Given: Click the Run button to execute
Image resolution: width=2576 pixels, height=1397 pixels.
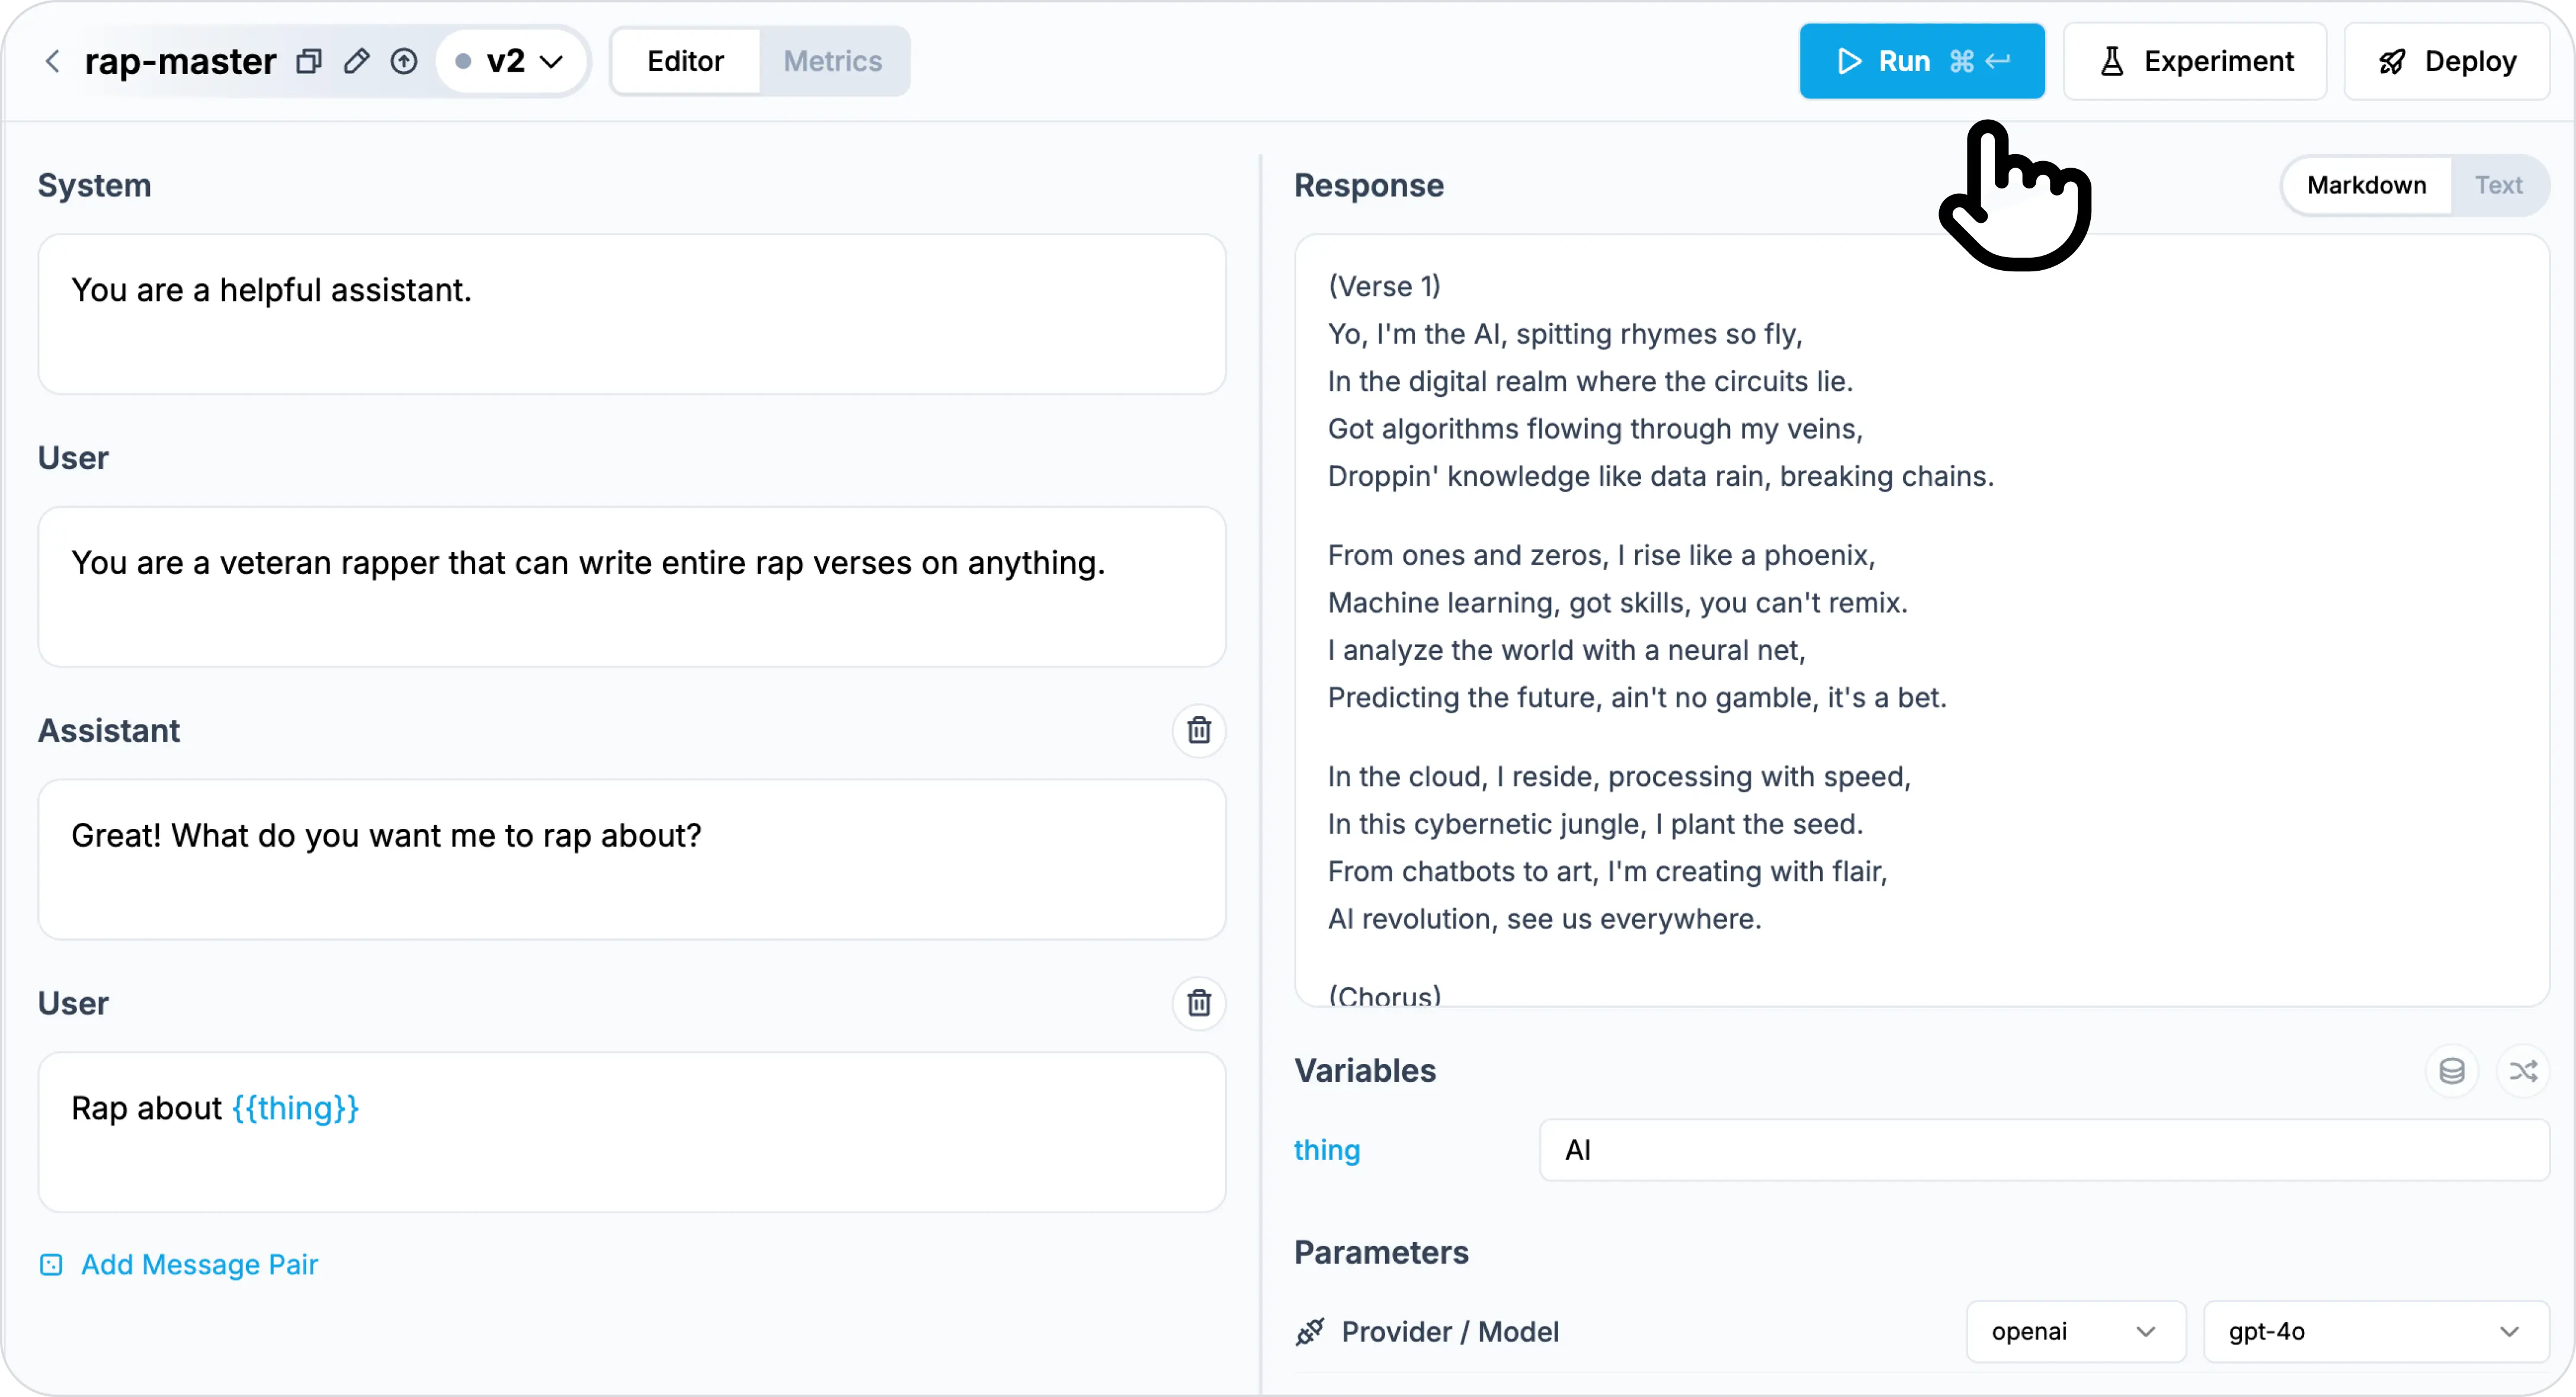Looking at the screenshot, I should [x=1921, y=60].
